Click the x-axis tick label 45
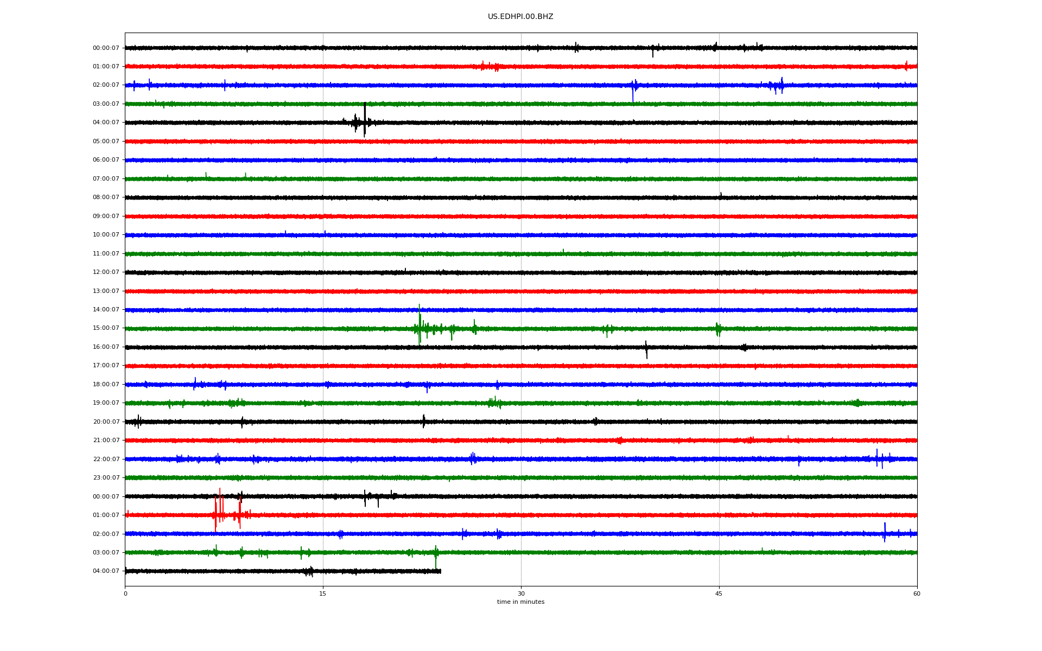 (x=719, y=593)
